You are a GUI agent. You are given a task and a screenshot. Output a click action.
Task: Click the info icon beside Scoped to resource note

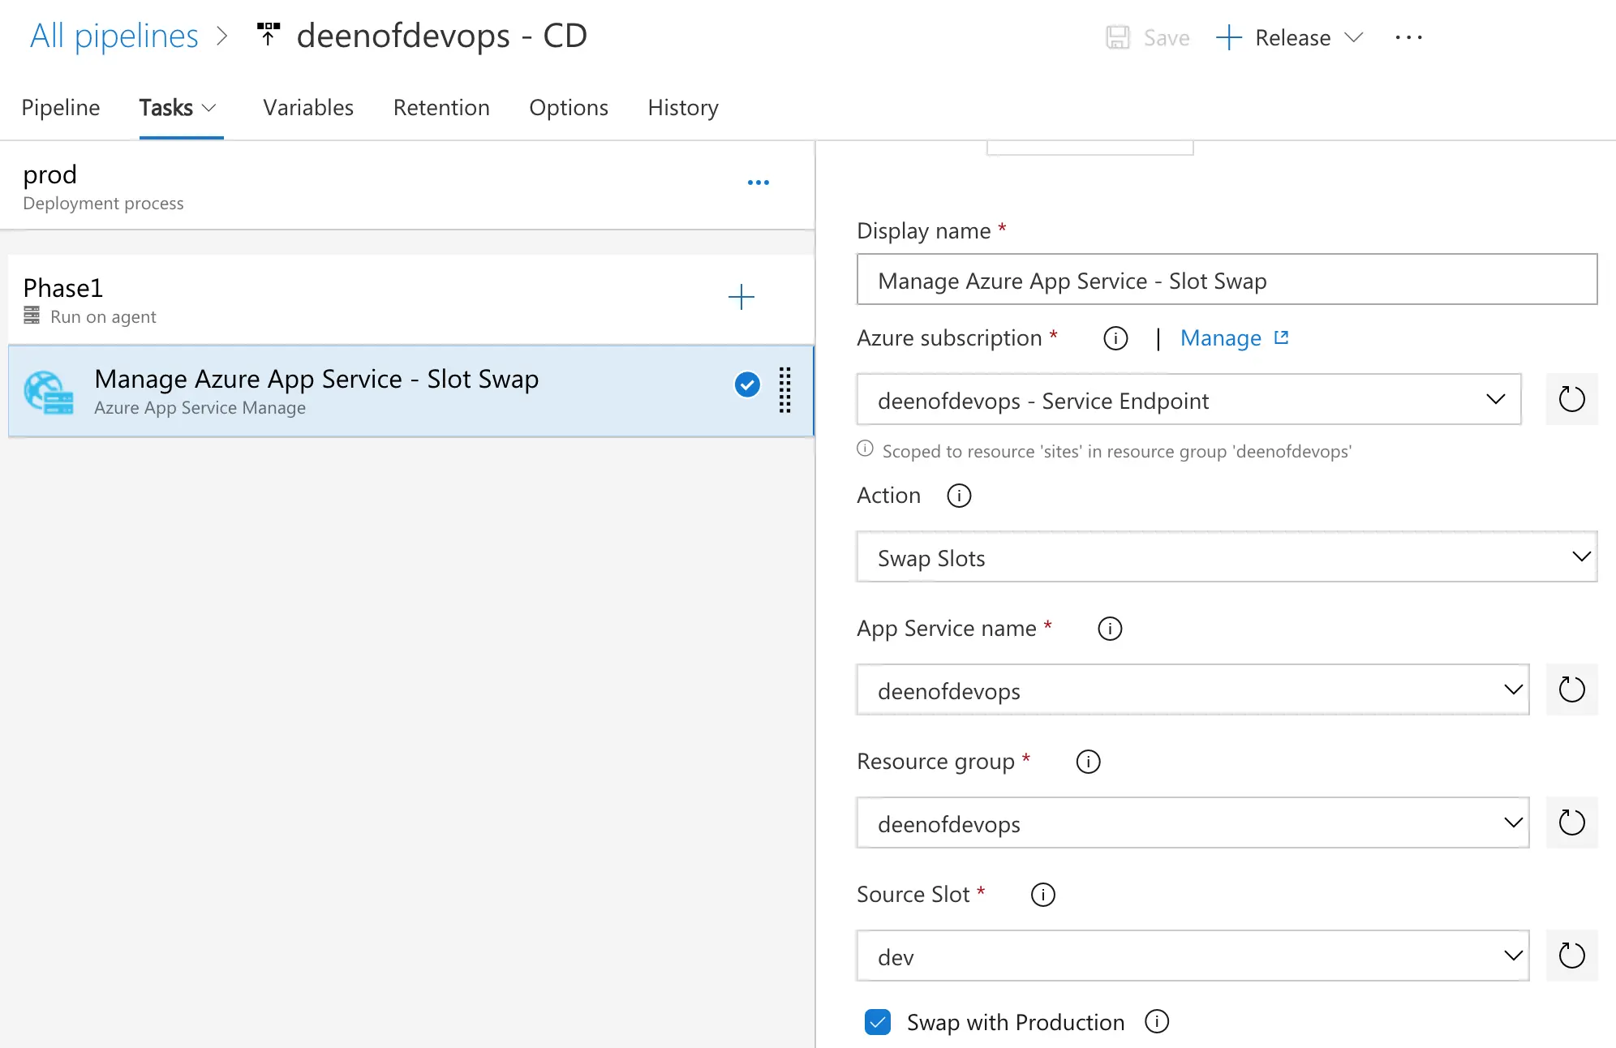tap(866, 449)
